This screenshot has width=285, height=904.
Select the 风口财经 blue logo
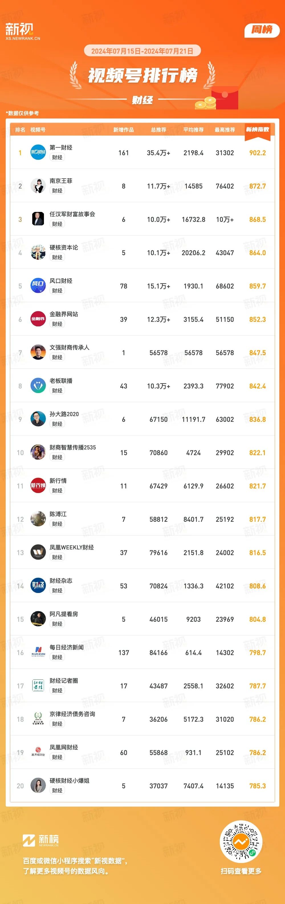click(x=38, y=286)
